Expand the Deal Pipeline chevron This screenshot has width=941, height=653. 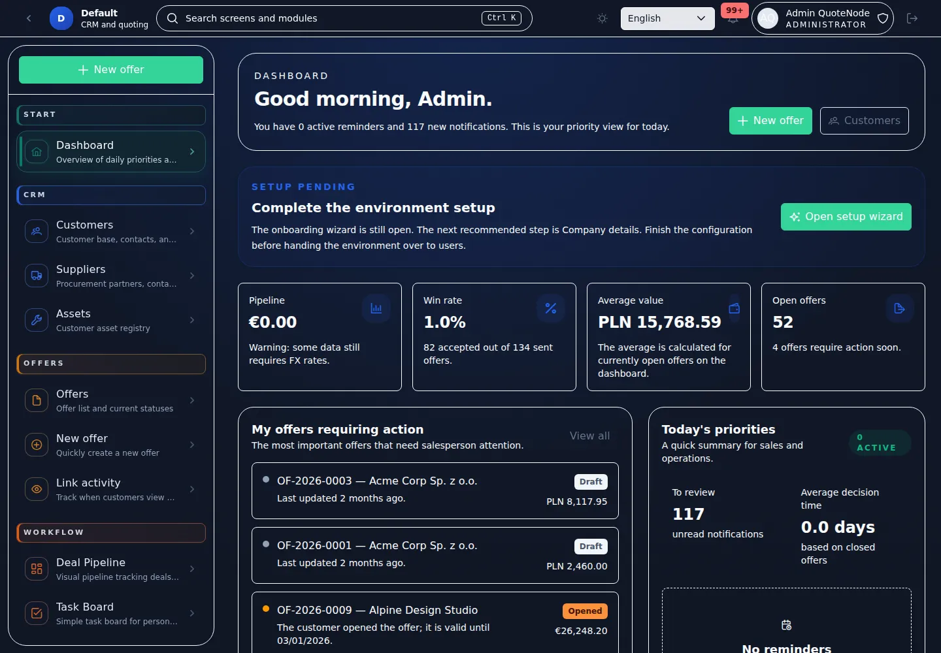192,569
